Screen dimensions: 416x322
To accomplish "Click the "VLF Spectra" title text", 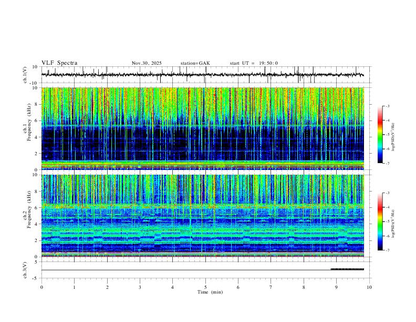I will click(59, 63).
